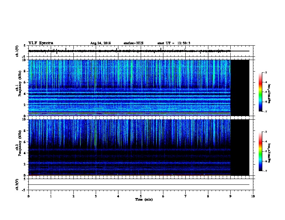This screenshot has height=220, width=285.
Task: Click the 'ch.3(V)' waveform axis label
Action: [x=17, y=184]
